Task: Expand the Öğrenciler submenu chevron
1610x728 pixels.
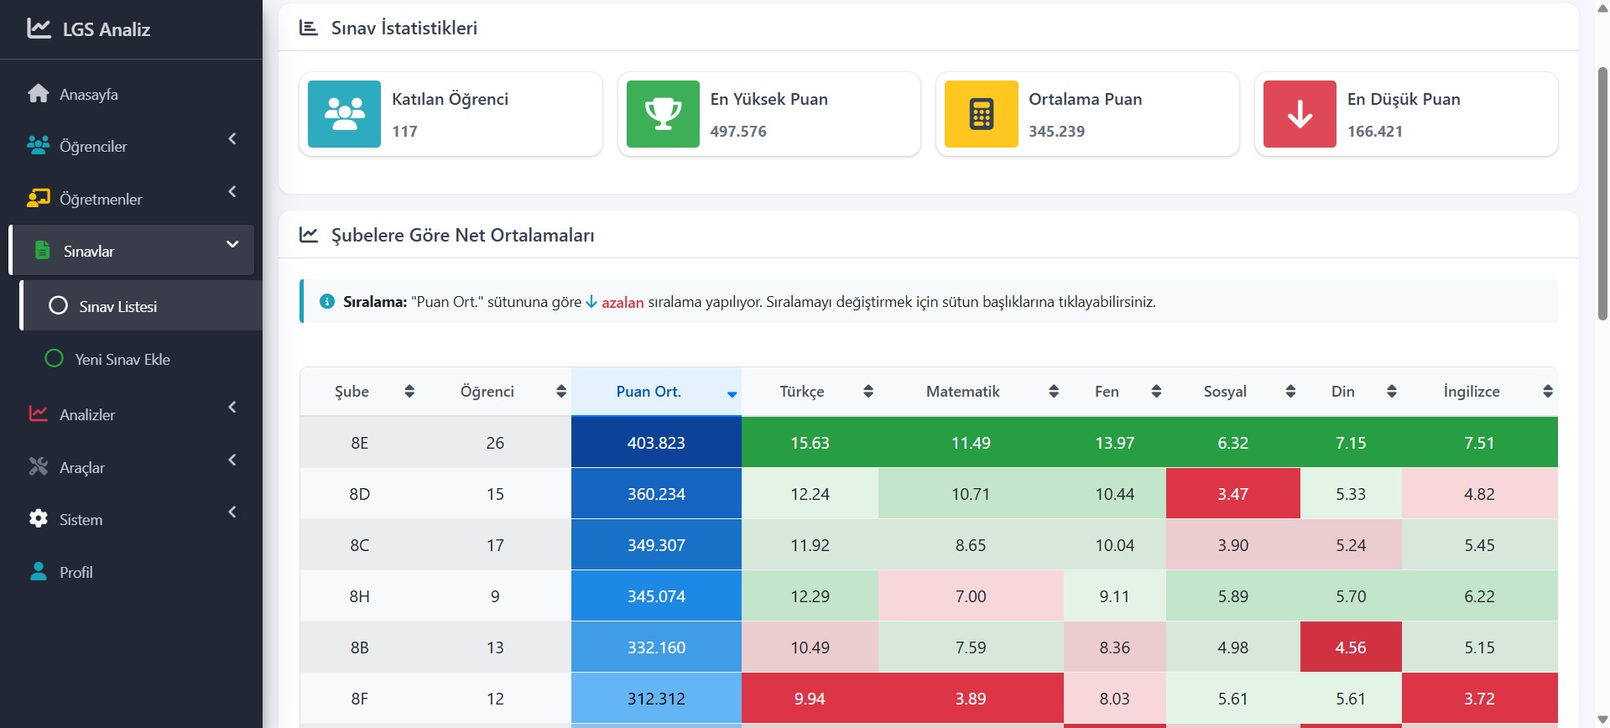Action: pos(232,139)
